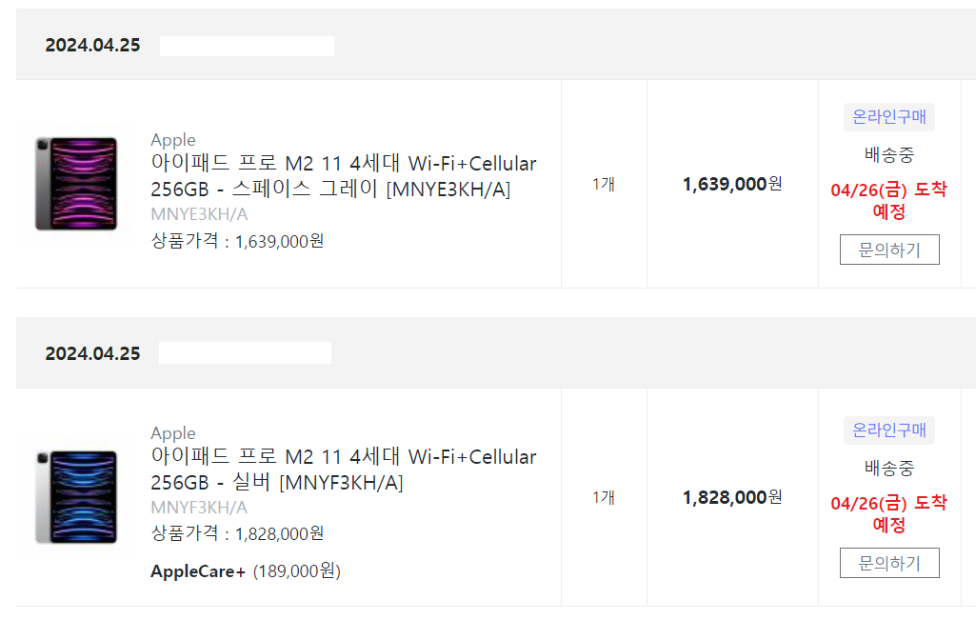This screenshot has width=976, height=620.
Task: Click first order's 온라인구매 badge
Action: click(888, 117)
